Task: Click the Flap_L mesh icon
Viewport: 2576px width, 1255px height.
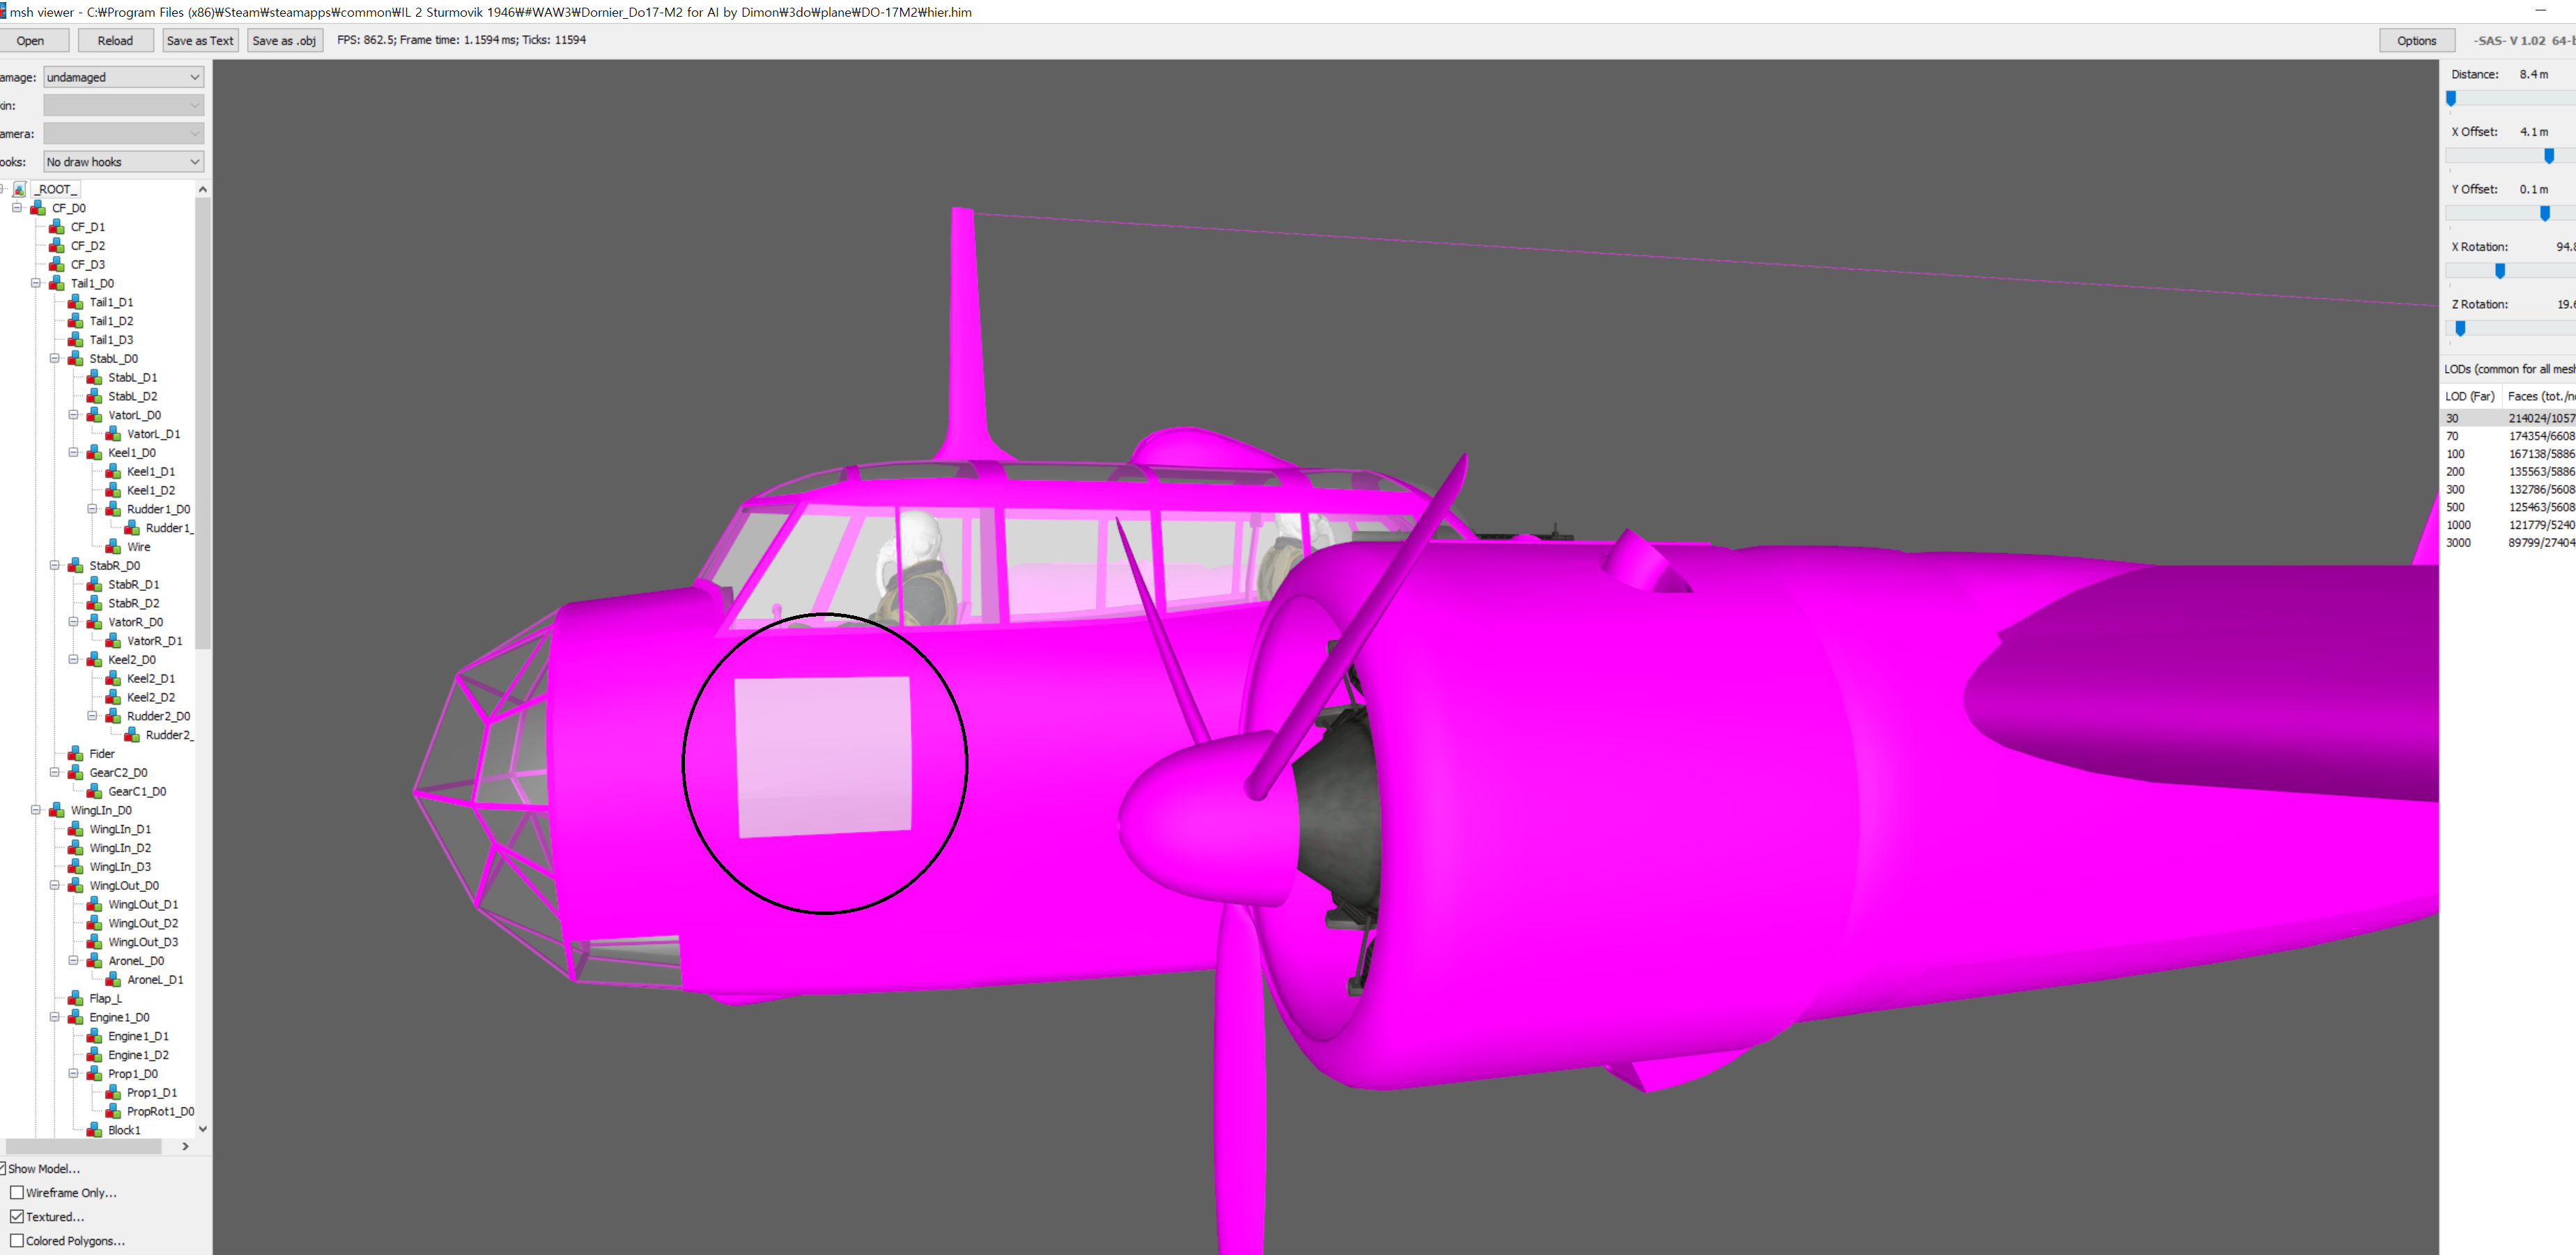Action: [75, 998]
